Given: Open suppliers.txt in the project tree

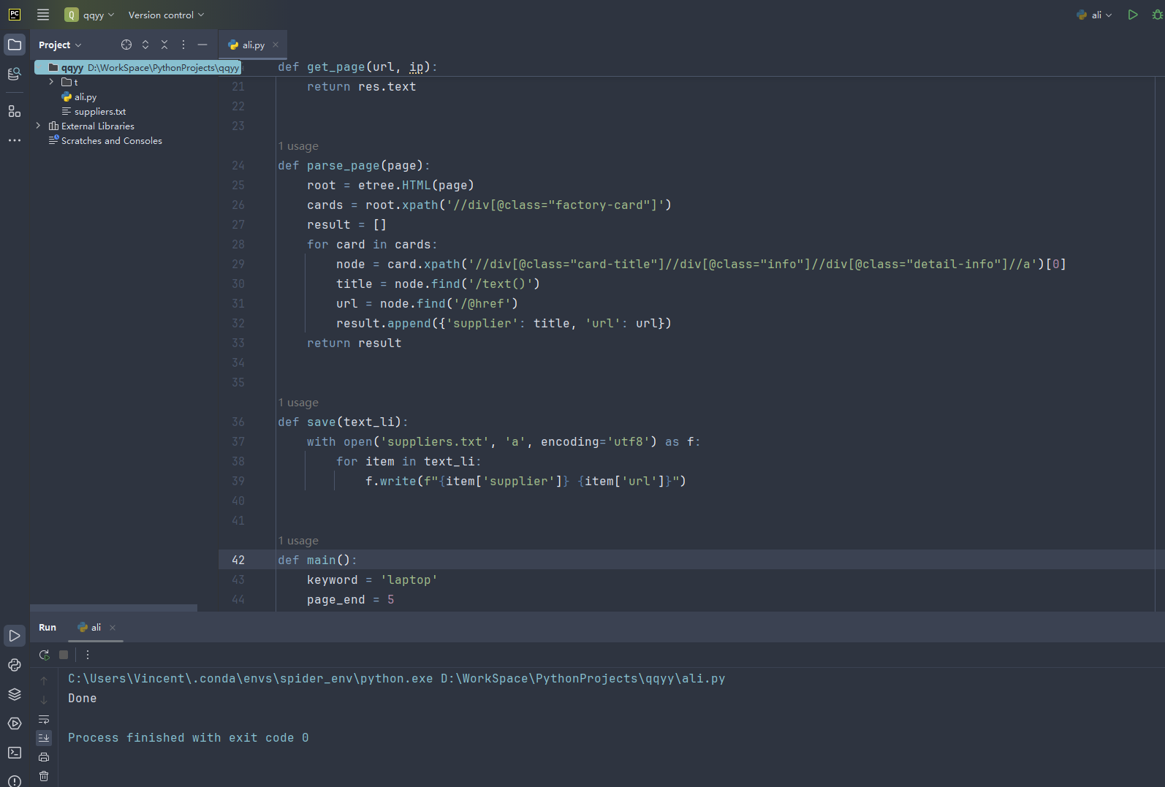Looking at the screenshot, I should 99,111.
